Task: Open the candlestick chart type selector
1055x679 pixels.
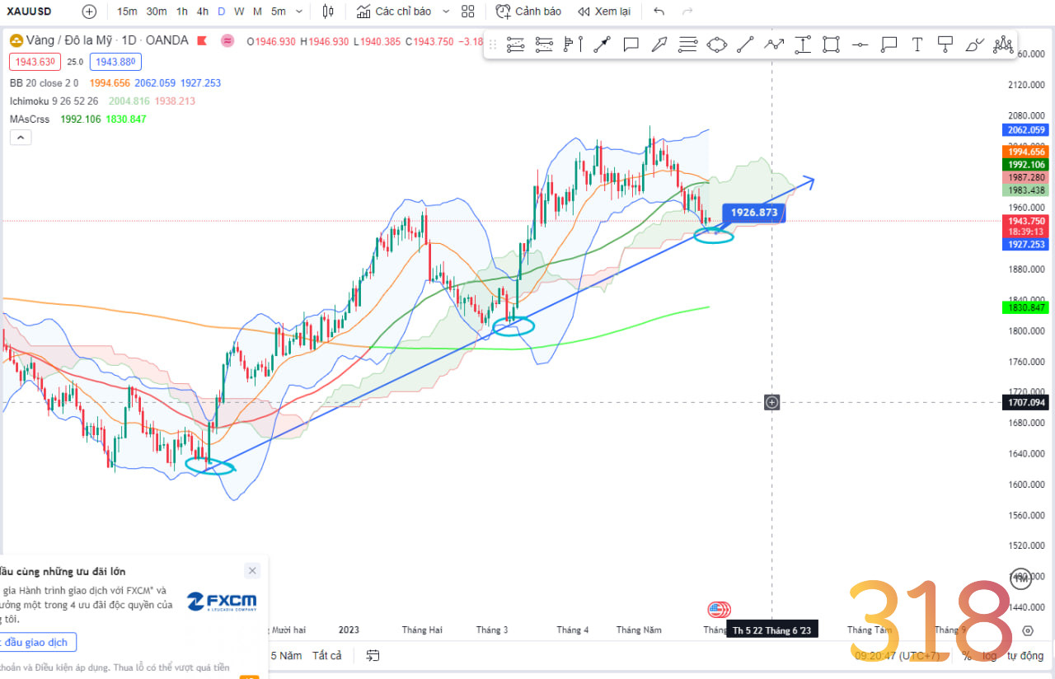Action: (329, 12)
